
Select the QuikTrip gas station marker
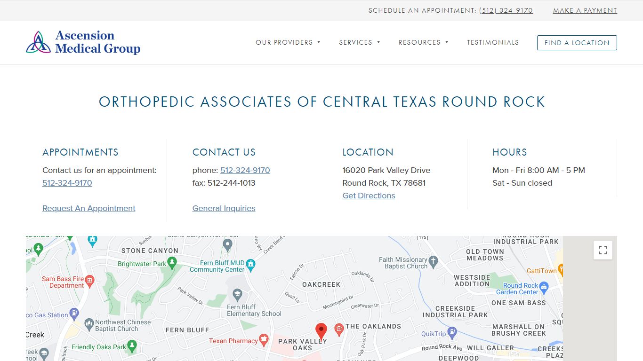coord(452,332)
